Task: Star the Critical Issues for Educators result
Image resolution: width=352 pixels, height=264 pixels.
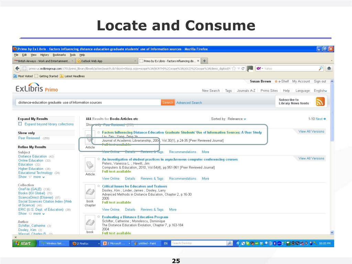Action: [x=99, y=186]
